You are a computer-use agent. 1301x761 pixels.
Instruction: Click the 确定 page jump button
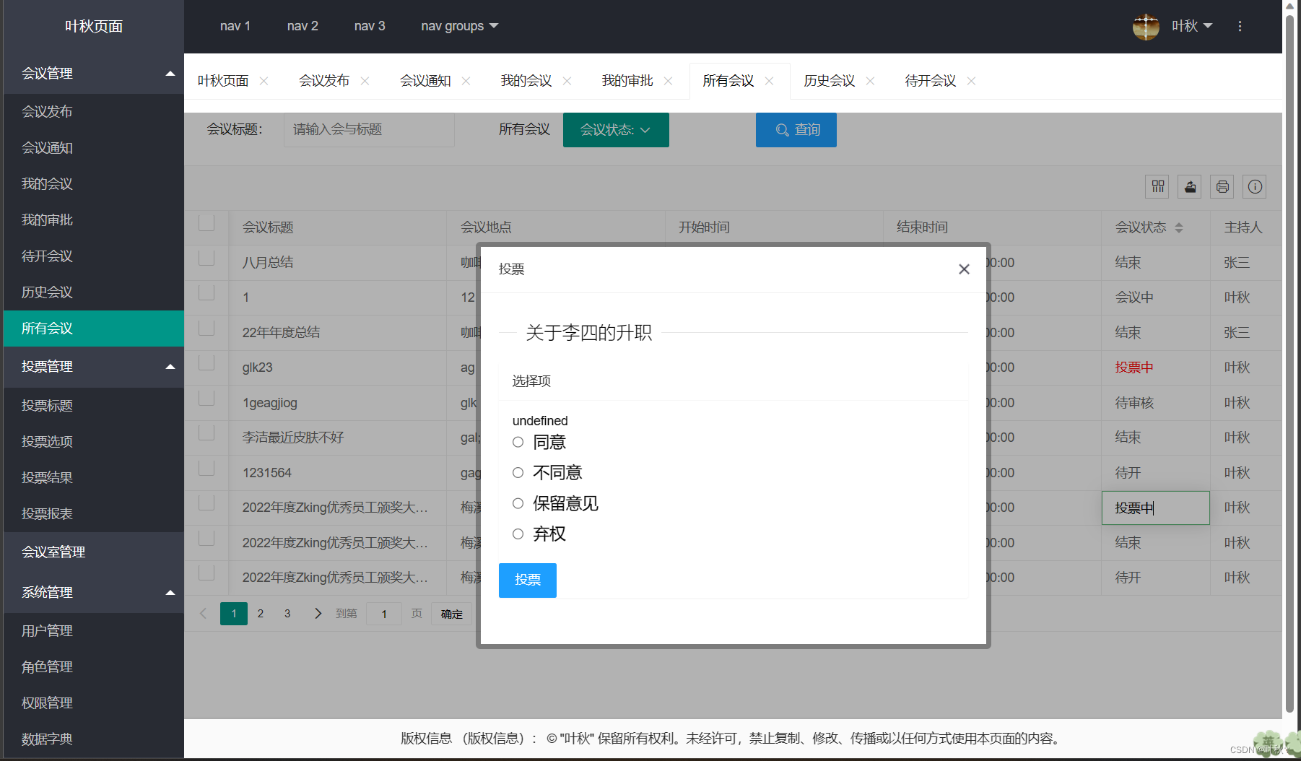(452, 614)
